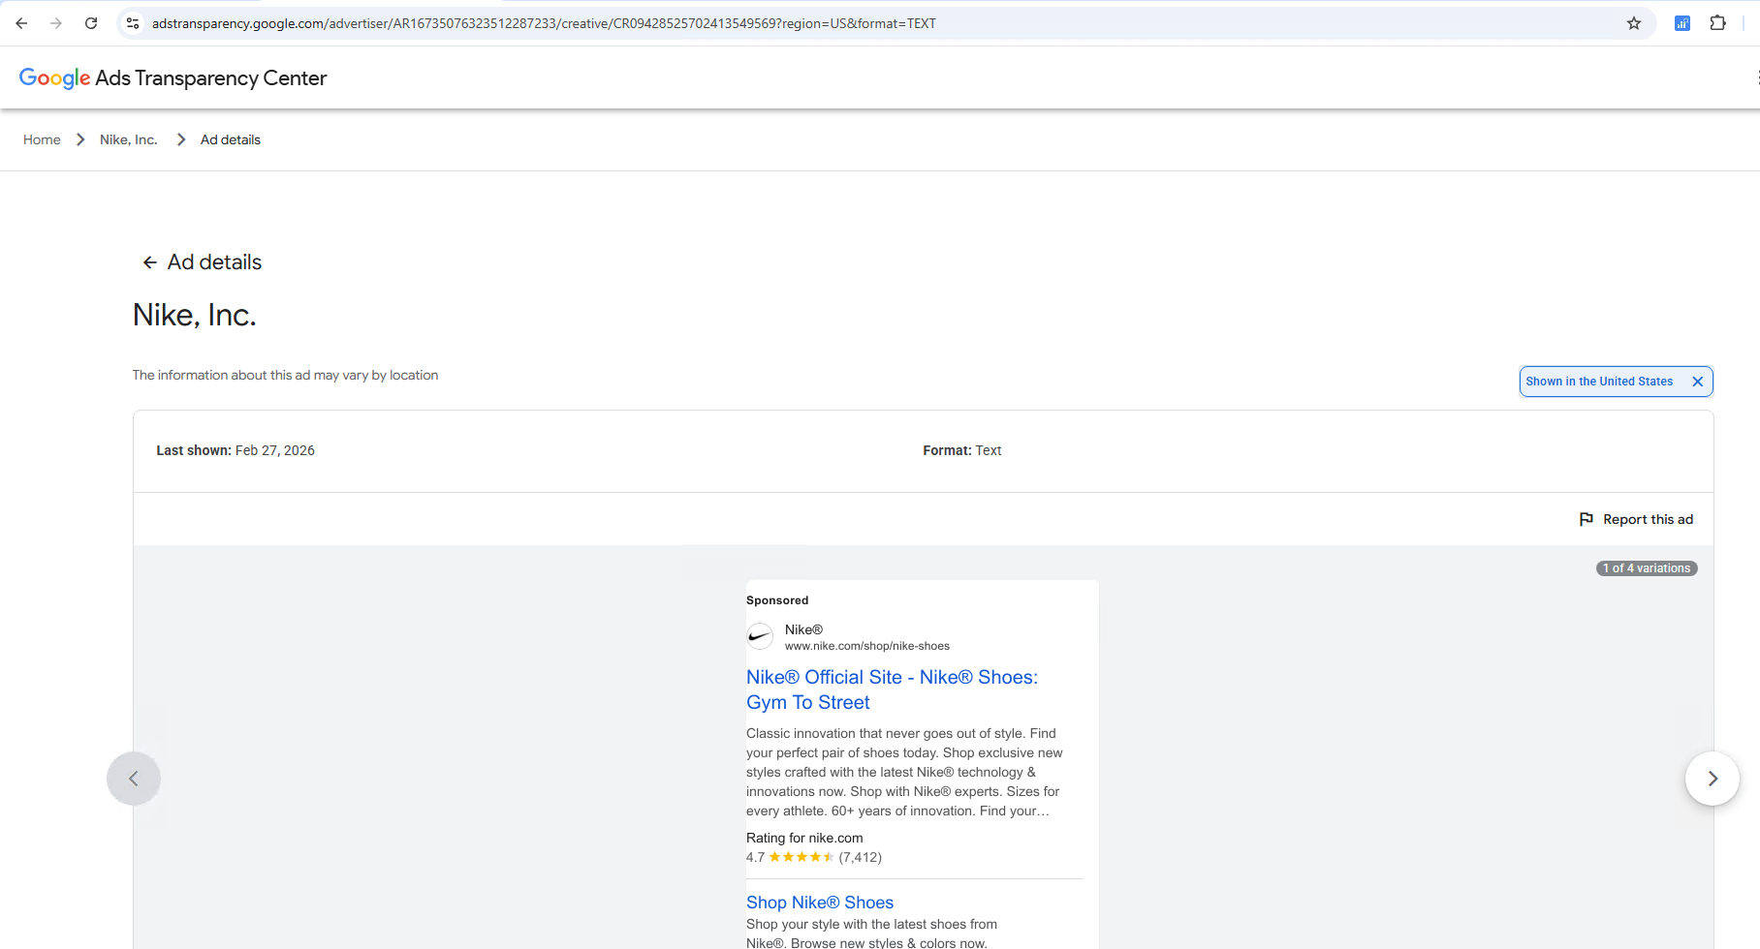The width and height of the screenshot is (1760, 949).
Task: Click the Google Ads Transparency Center logo
Action: pos(173,77)
